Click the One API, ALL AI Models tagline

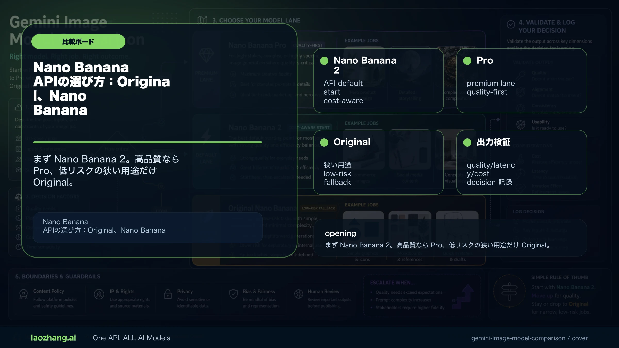(131, 338)
